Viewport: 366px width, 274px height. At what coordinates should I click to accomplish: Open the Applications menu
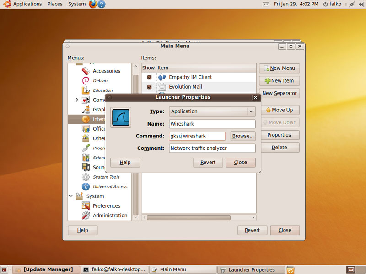click(x=27, y=4)
